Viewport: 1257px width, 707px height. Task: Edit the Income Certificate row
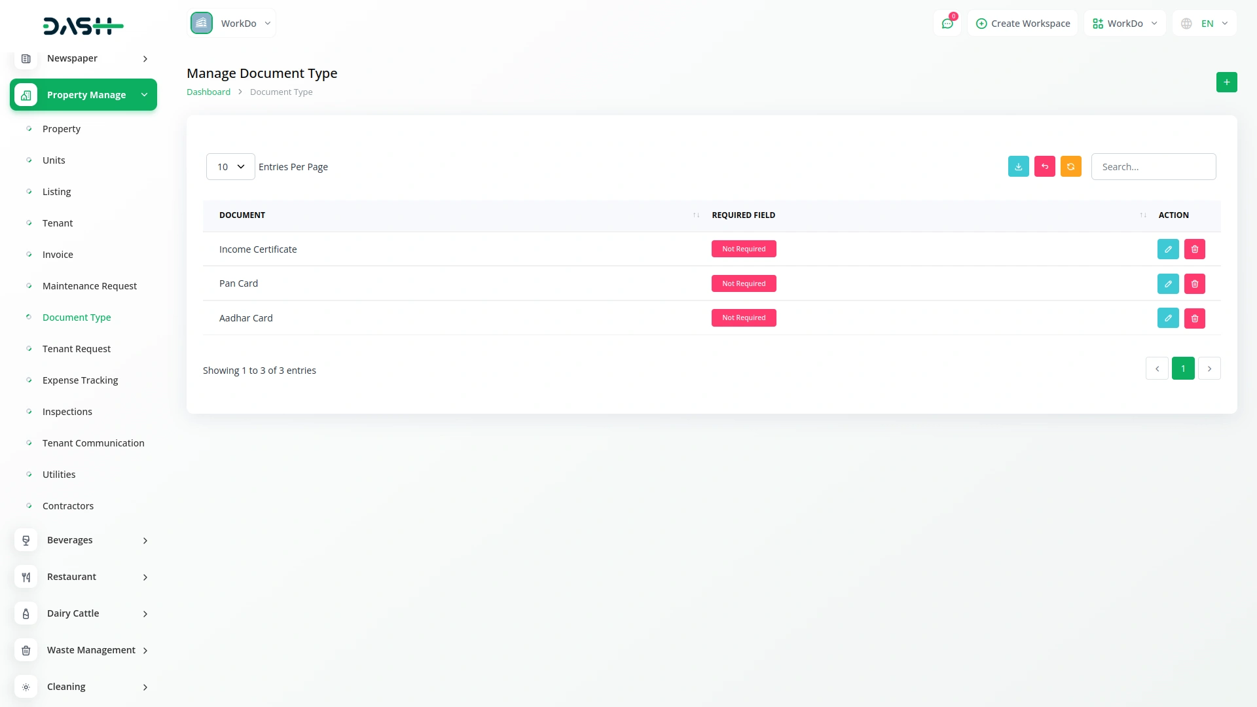click(x=1167, y=249)
